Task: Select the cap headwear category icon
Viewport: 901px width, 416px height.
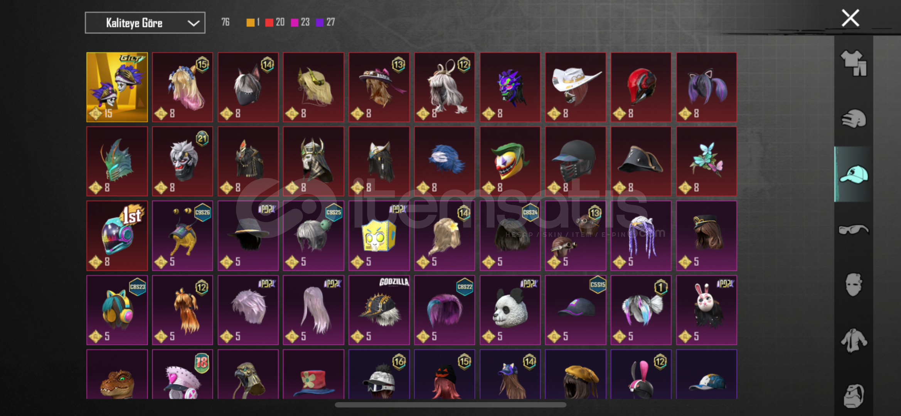Action: coord(854,174)
